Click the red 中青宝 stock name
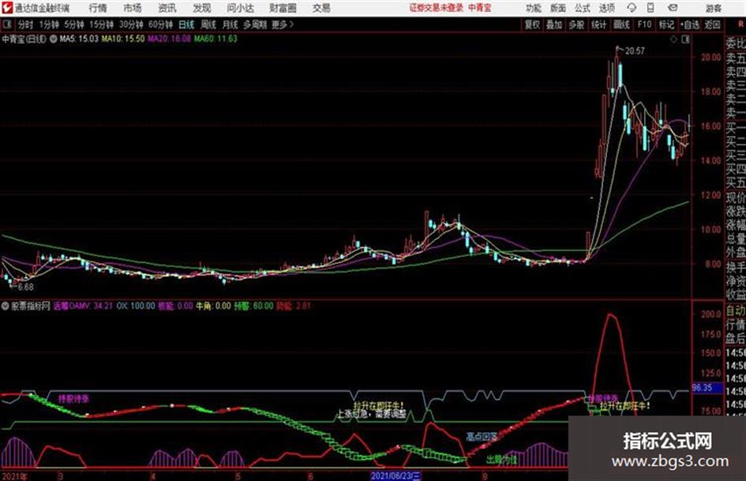746x481 pixels. coord(480,8)
